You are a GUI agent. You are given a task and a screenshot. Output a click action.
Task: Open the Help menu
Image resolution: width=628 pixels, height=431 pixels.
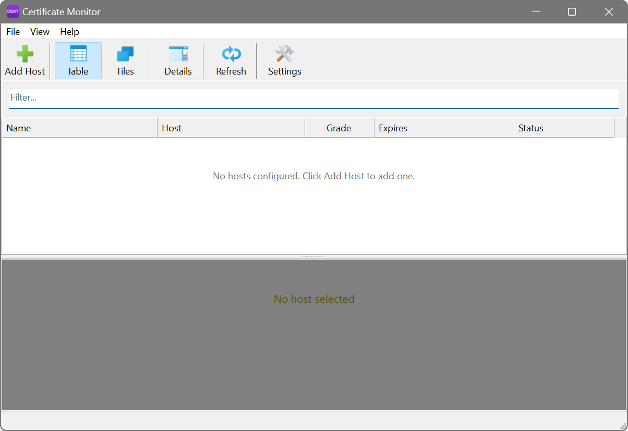coord(69,32)
